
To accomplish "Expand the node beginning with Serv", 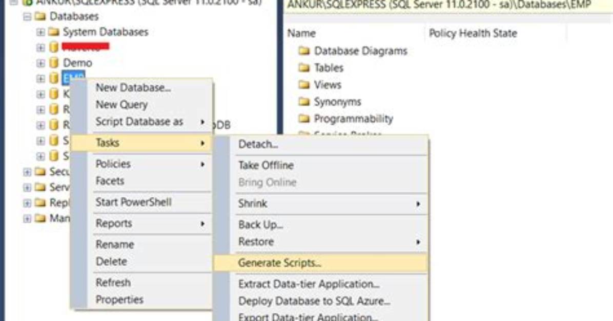I will pos(27,188).
